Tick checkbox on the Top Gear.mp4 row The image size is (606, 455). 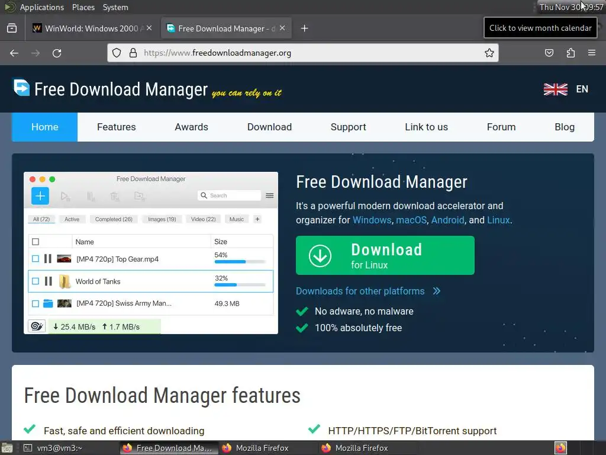point(36,258)
